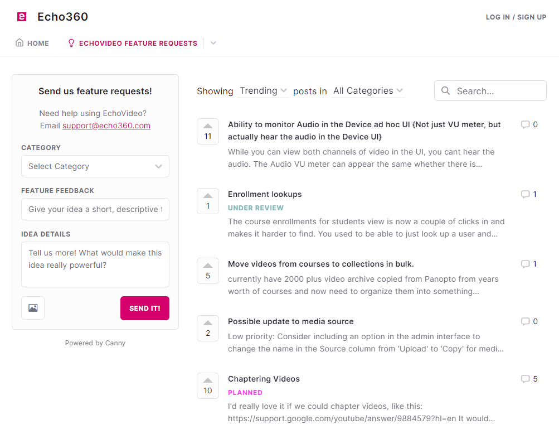This screenshot has height=429, width=559.
Task: Click 'currently have 2000 plus video' description
Action: [x=363, y=285]
